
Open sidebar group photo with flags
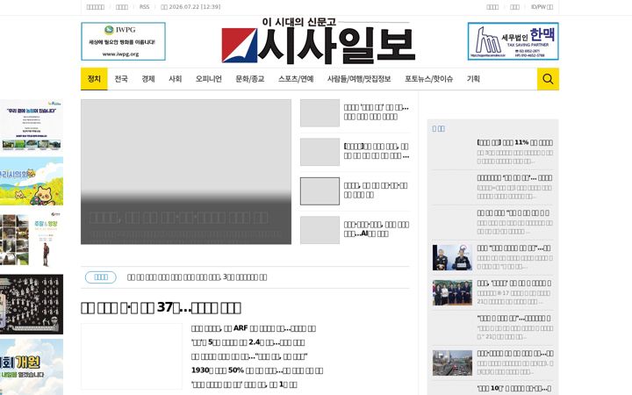click(452, 292)
